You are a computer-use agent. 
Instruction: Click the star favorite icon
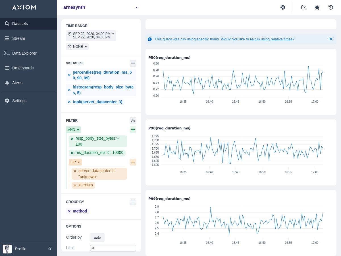pyautogui.click(x=317, y=7)
